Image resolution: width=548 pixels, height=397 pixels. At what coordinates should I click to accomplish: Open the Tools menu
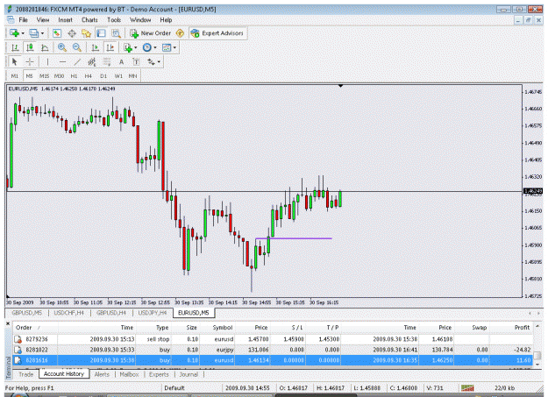[114, 20]
